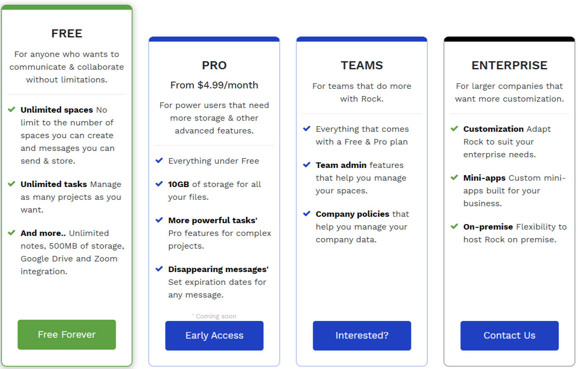
Task: Click the From $4.99/month price text
Action: tap(214, 85)
